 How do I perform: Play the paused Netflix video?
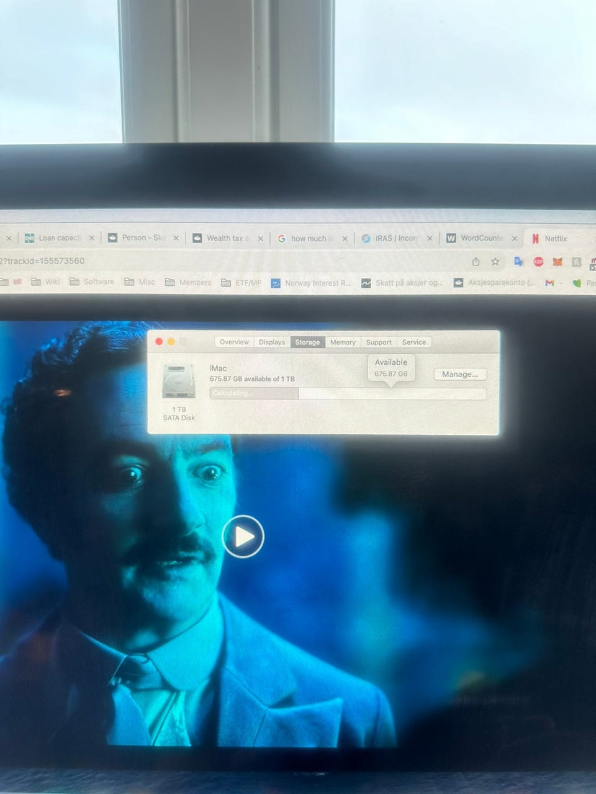click(243, 537)
